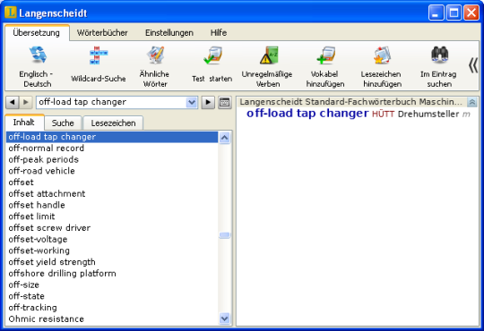
Task: Start a vocabulary test with Test starten
Action: point(212,66)
